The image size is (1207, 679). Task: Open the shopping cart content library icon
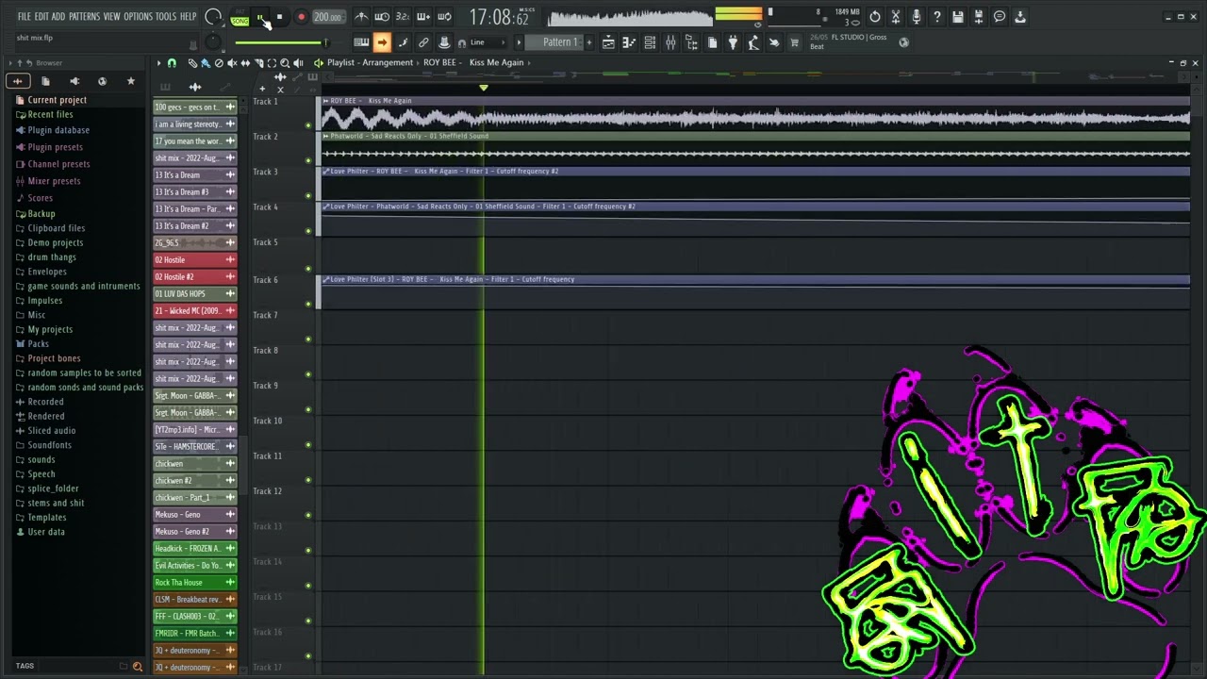pyautogui.click(x=795, y=42)
